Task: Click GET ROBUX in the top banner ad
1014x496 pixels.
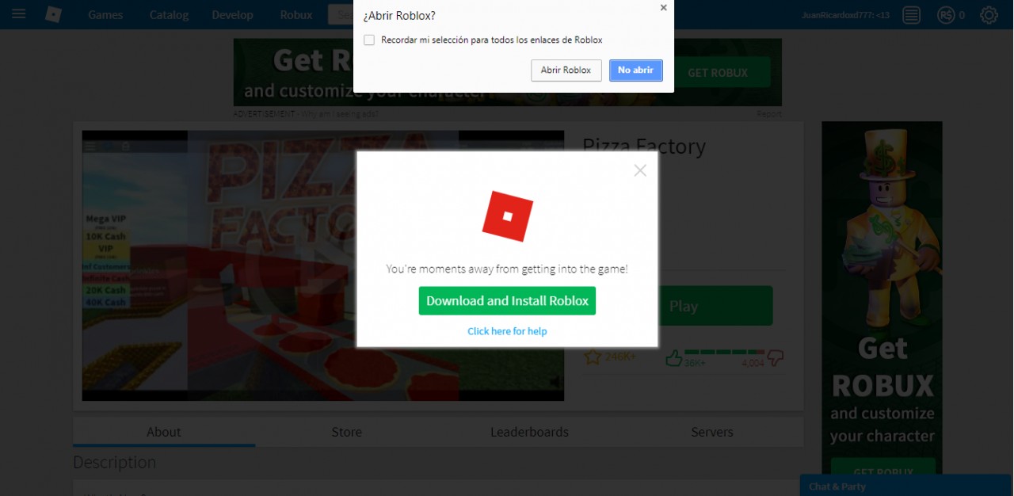Action: 718,72
